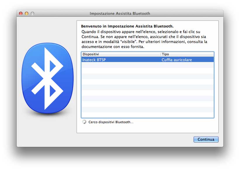This screenshot has width=240, height=170.
Task: Click the large Bluetooth logo icon
Action: pyautogui.click(x=47, y=78)
